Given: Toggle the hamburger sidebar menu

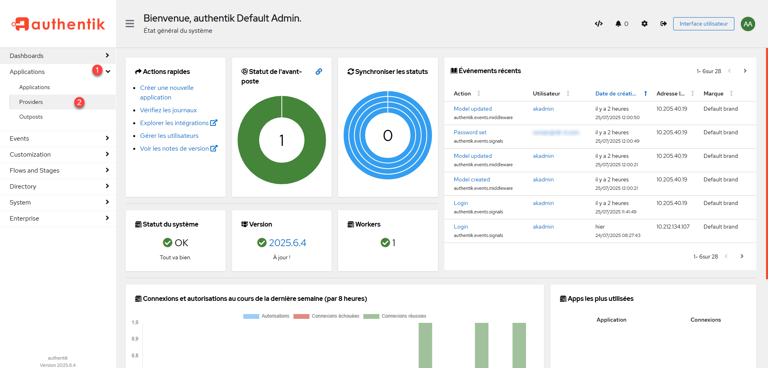Looking at the screenshot, I should pos(130,24).
